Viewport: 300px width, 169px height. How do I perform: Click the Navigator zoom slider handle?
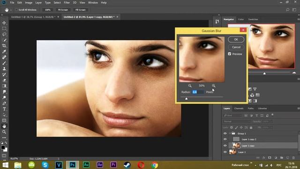[x=264, y=73]
